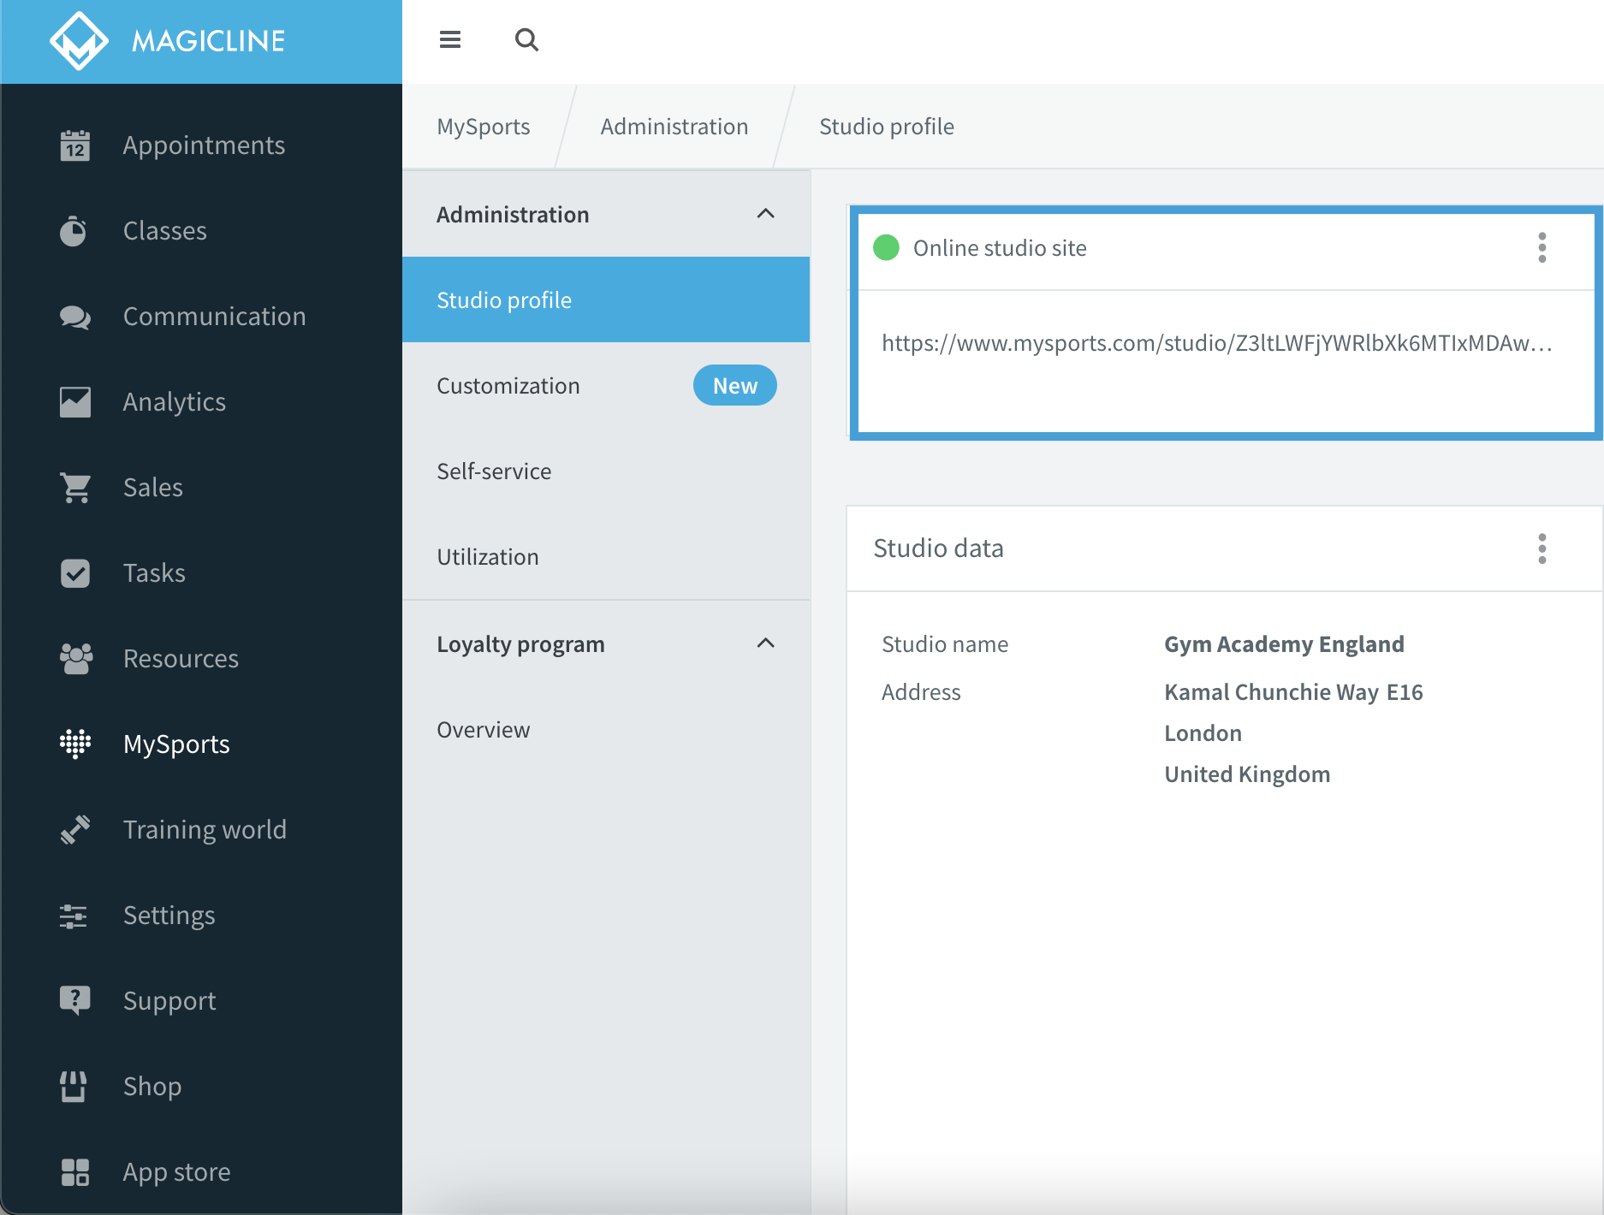Select Gym Academy England studio name
1604x1215 pixels.
click(x=1284, y=644)
